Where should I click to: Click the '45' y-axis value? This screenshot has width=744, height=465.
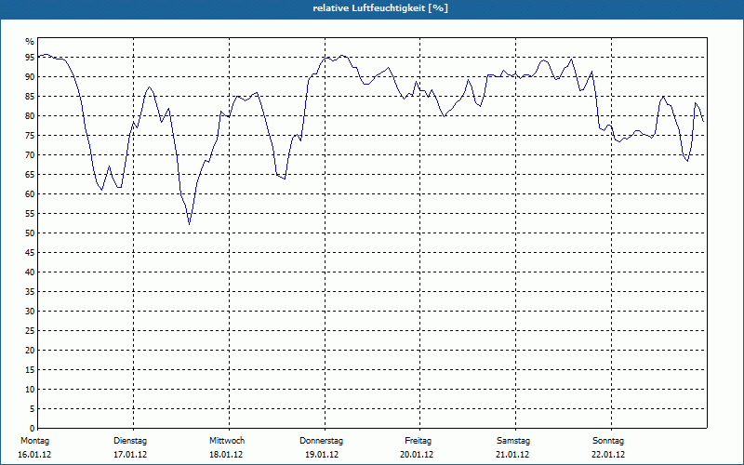click(30, 253)
